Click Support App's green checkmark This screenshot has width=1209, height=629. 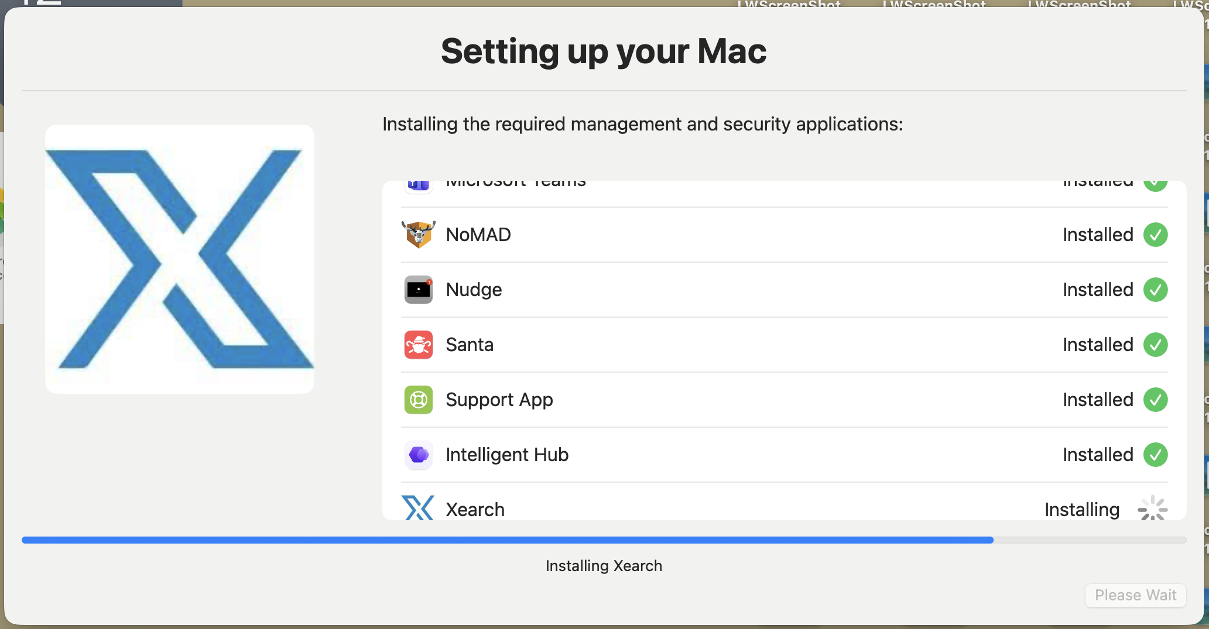tap(1155, 400)
